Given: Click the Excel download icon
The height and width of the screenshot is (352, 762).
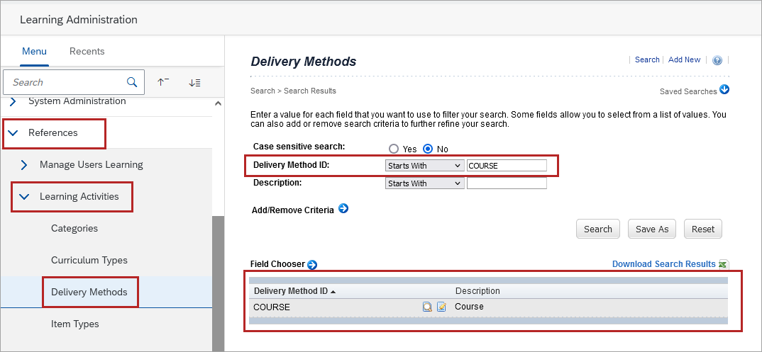Looking at the screenshot, I should click(724, 265).
